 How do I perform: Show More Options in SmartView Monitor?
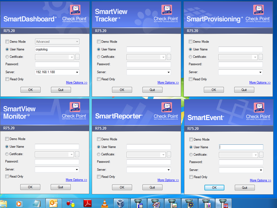[x=76, y=180]
